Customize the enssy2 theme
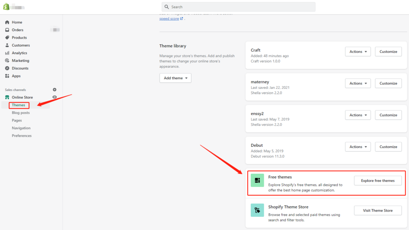409x230 pixels. pos(388,115)
